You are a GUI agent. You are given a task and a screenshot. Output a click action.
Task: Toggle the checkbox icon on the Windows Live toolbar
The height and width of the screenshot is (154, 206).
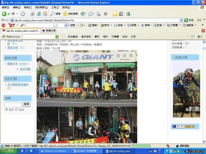pos(192,37)
